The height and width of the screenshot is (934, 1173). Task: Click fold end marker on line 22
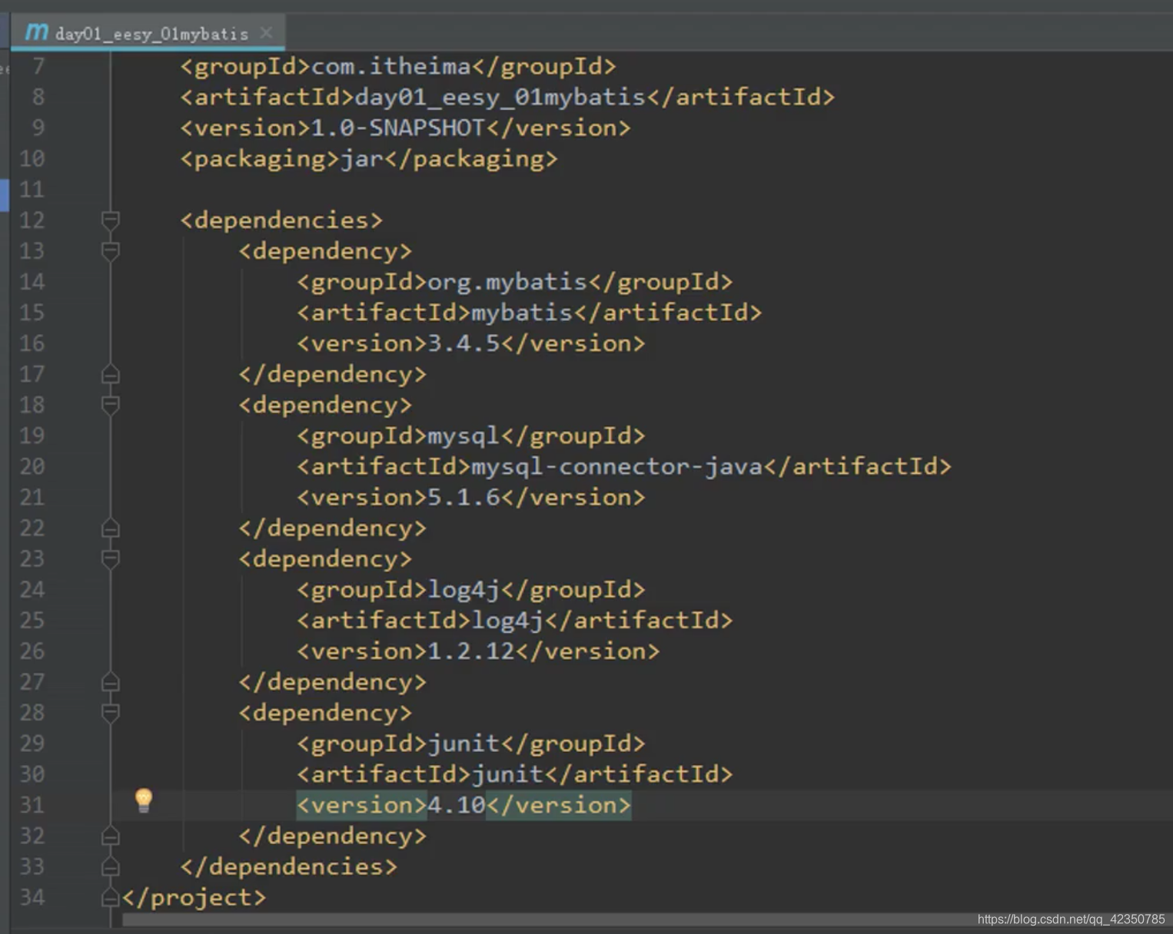point(111,528)
